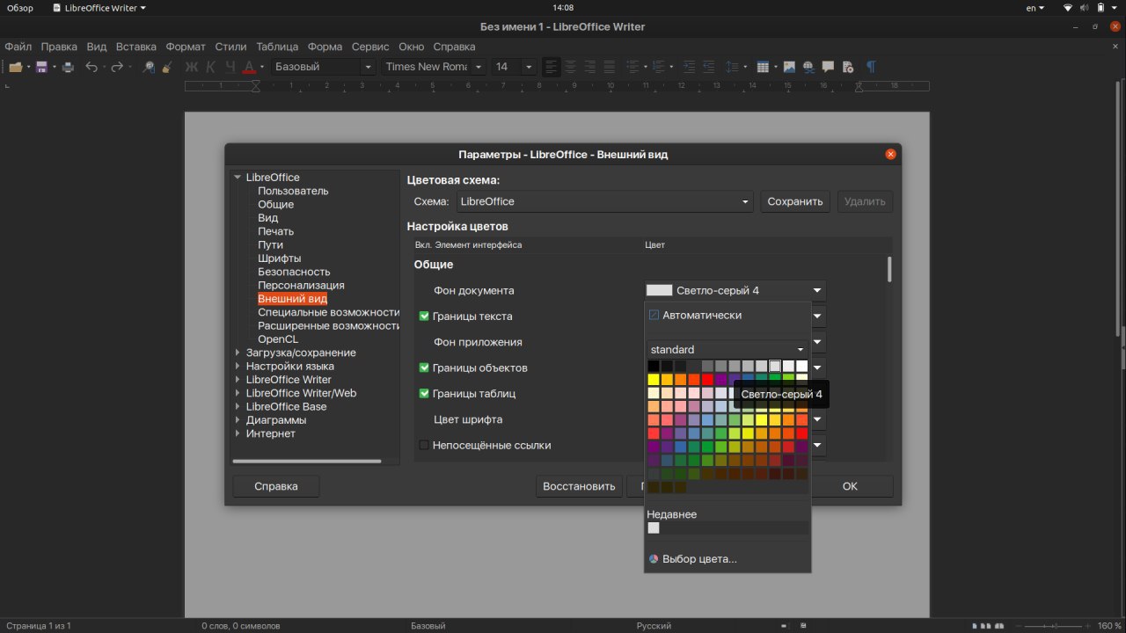
Task: Select Шрифты in options tree
Action: (x=280, y=258)
